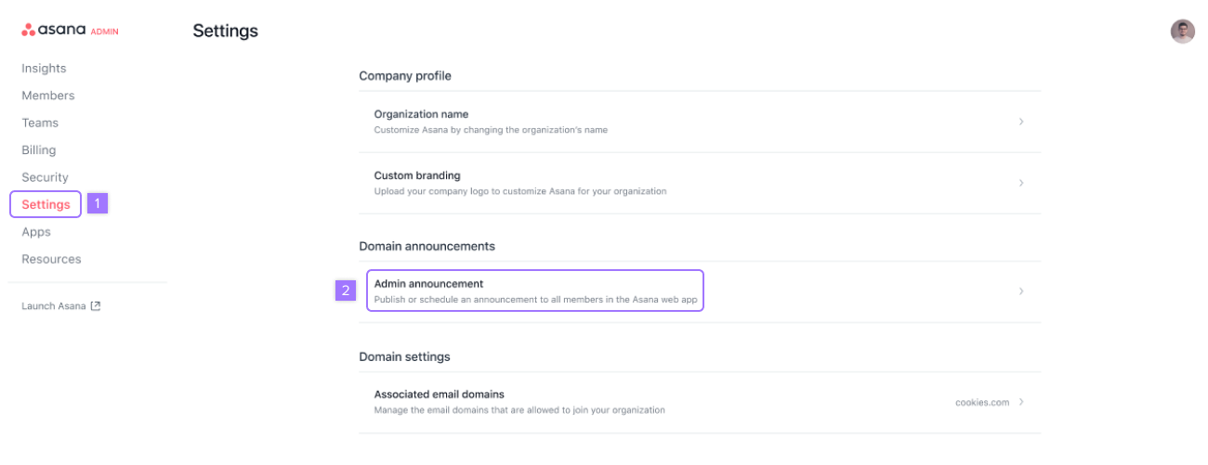
Task: Expand Associated email domains chevron arrow
Action: [1021, 402]
